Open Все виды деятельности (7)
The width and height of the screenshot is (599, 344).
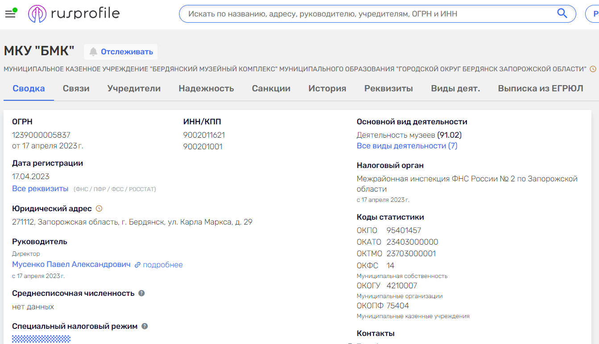407,146
